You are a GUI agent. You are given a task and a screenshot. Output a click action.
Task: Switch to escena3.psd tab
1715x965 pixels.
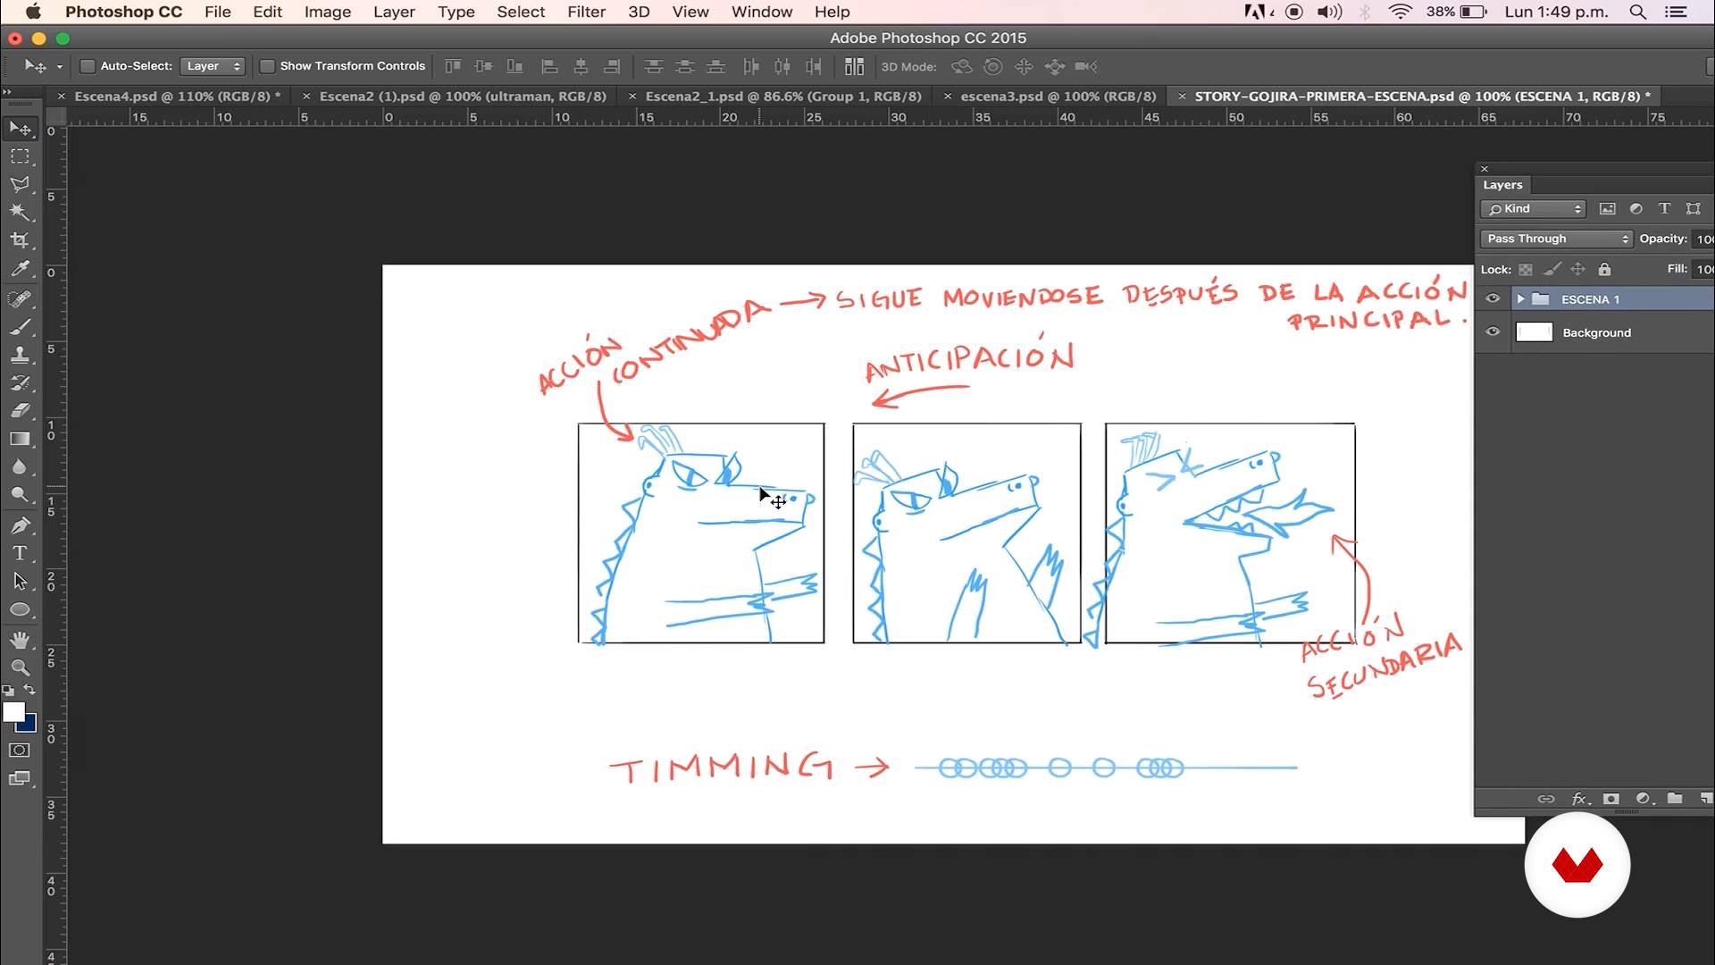[1058, 96]
